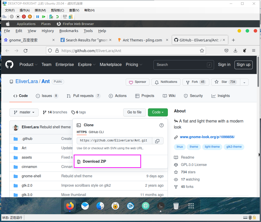This screenshot has height=222, width=261.
Task: Click the Sign up button
Action: tap(244, 65)
